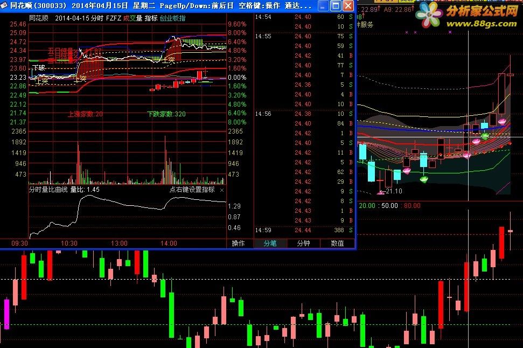Click the 成交量 label in the chart header
This screenshot has width=523, height=348.
133,18
